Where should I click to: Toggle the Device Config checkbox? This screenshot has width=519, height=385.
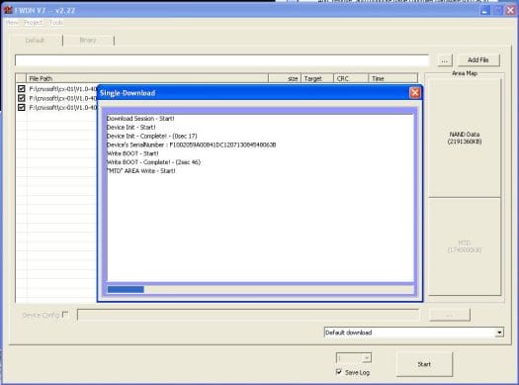(x=65, y=314)
